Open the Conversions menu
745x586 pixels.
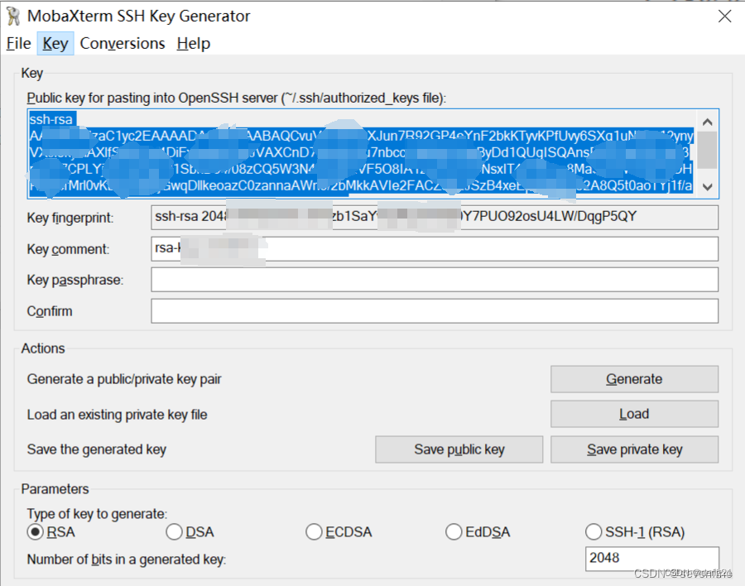coord(123,43)
